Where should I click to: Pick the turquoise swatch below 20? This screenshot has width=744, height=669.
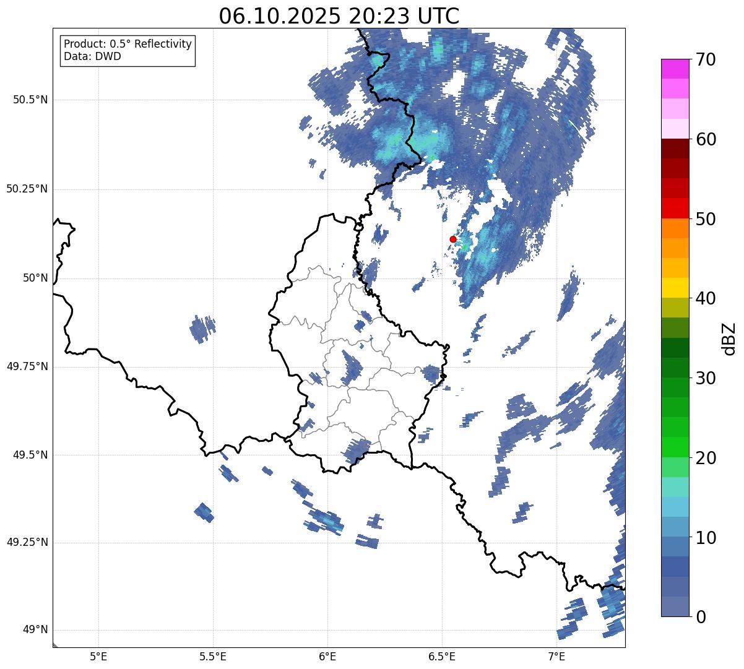coord(675,487)
